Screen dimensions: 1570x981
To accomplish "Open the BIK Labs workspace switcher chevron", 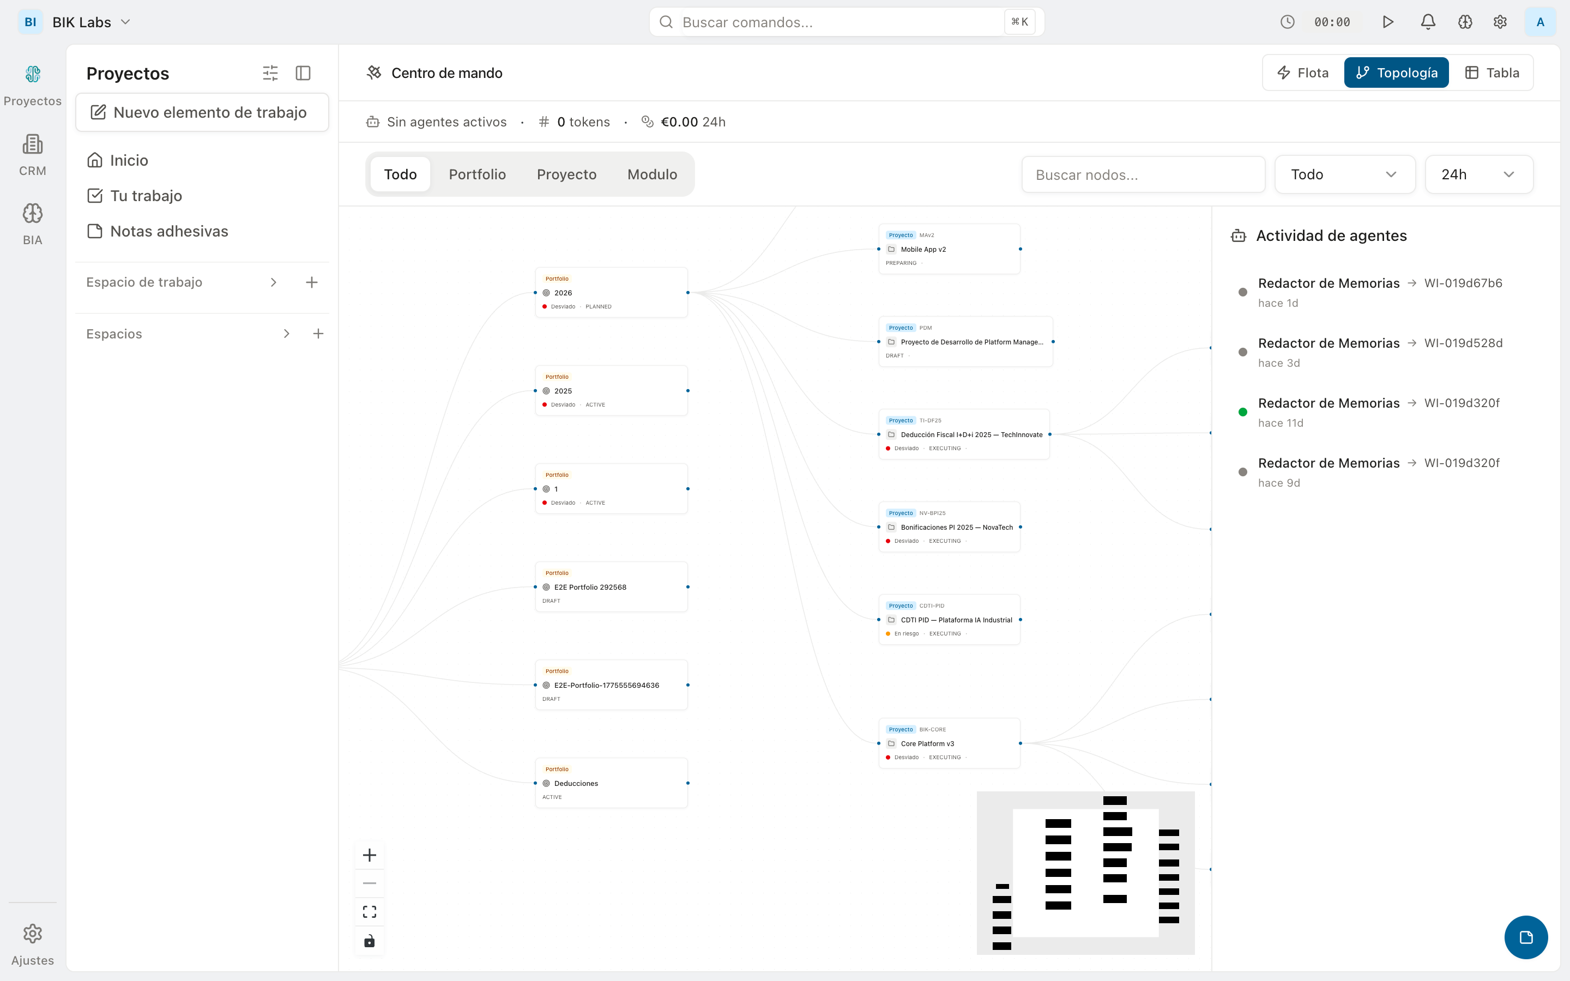I will point(126,21).
